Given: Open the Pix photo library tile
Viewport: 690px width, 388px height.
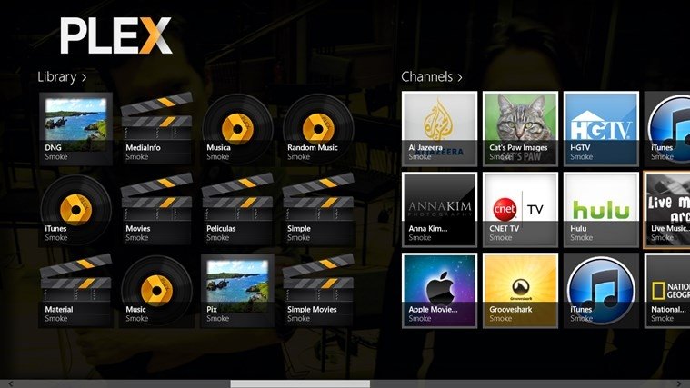Looking at the screenshot, I should pyautogui.click(x=237, y=291).
